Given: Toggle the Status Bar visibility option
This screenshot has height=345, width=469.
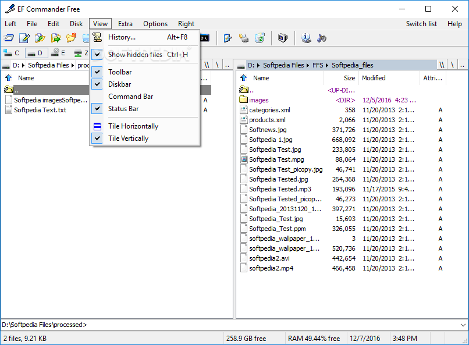Looking at the screenshot, I should pos(145,109).
